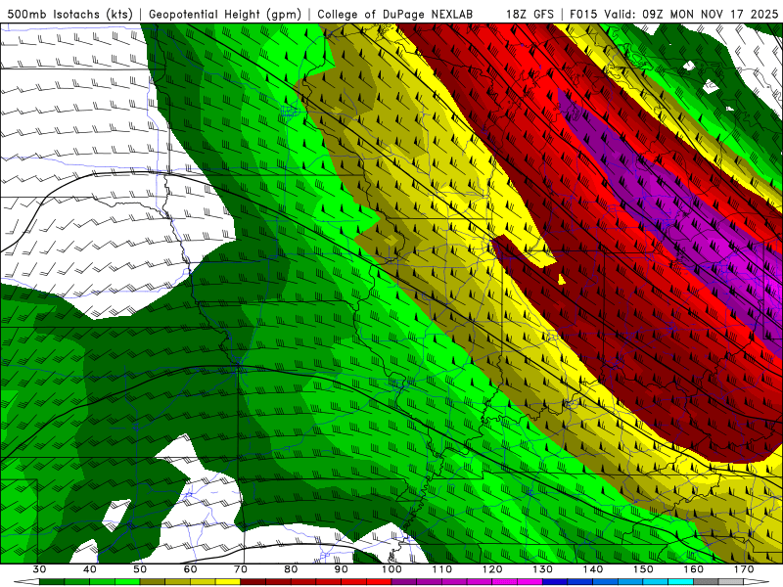Click the legend value 140
The height and width of the screenshot is (587, 783).
coord(593,569)
